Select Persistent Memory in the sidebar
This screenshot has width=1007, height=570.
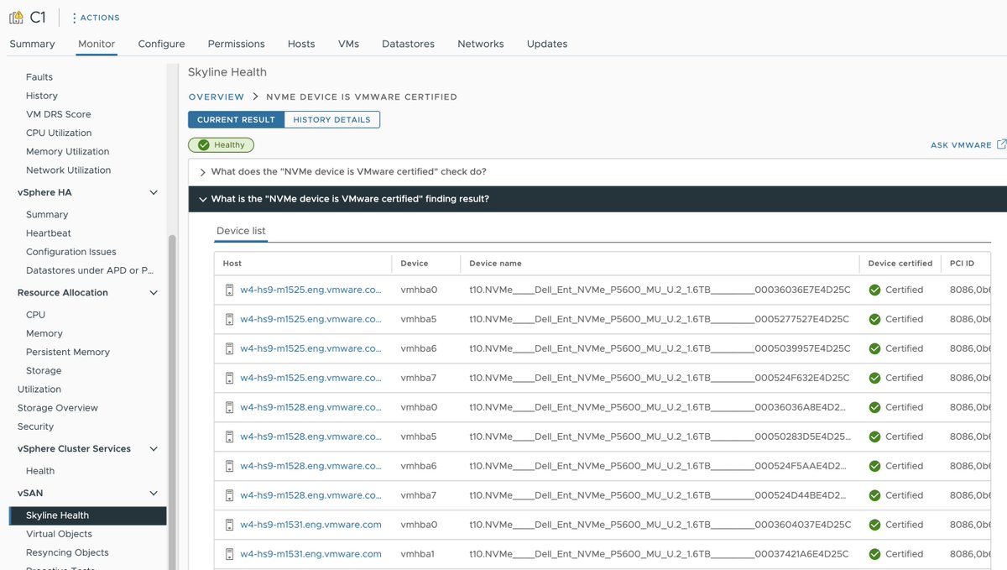[68, 352]
